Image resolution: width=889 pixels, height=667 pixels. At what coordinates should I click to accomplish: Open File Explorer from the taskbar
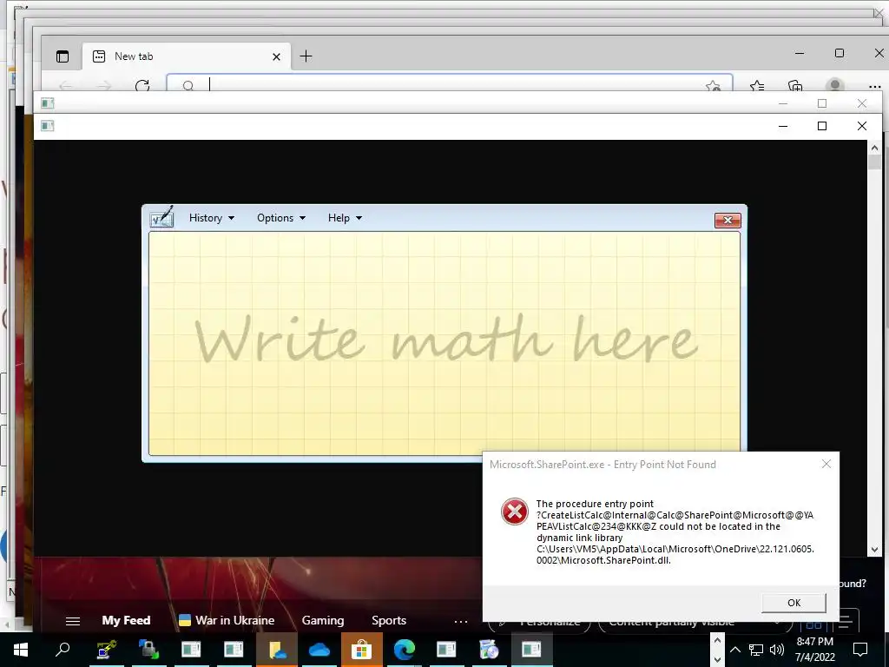pyautogui.click(x=277, y=650)
